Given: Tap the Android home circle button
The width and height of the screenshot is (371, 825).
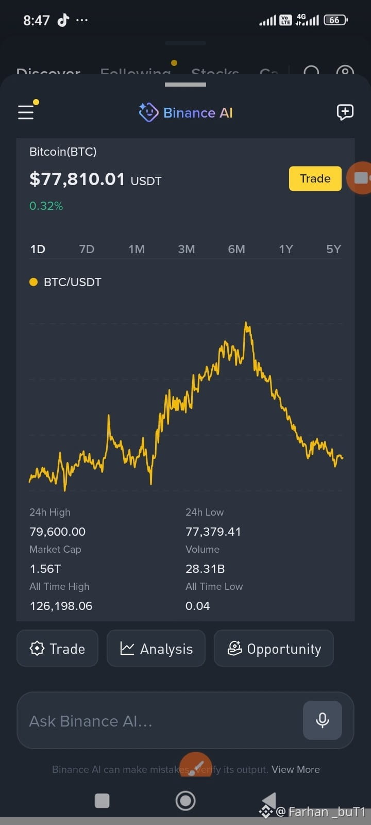Looking at the screenshot, I should point(185,801).
